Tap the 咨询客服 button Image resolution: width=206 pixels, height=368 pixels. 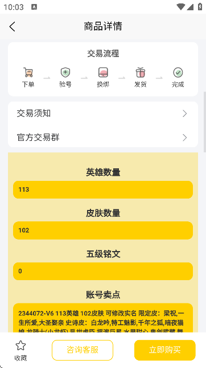tap(83, 350)
